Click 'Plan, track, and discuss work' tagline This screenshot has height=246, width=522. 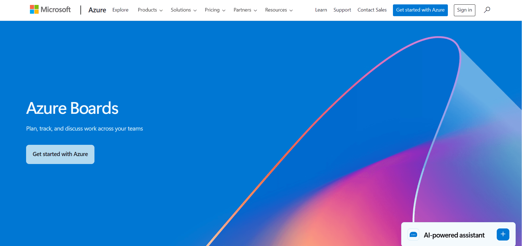[85, 129]
